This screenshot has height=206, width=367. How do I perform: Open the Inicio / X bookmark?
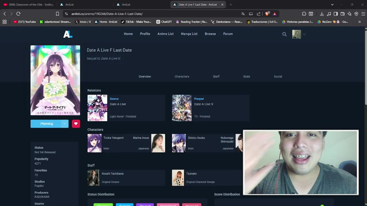coord(83,22)
